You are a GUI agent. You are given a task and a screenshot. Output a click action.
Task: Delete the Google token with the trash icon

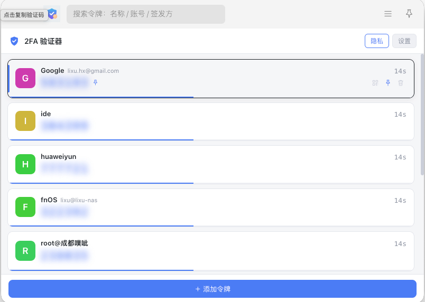(x=401, y=83)
